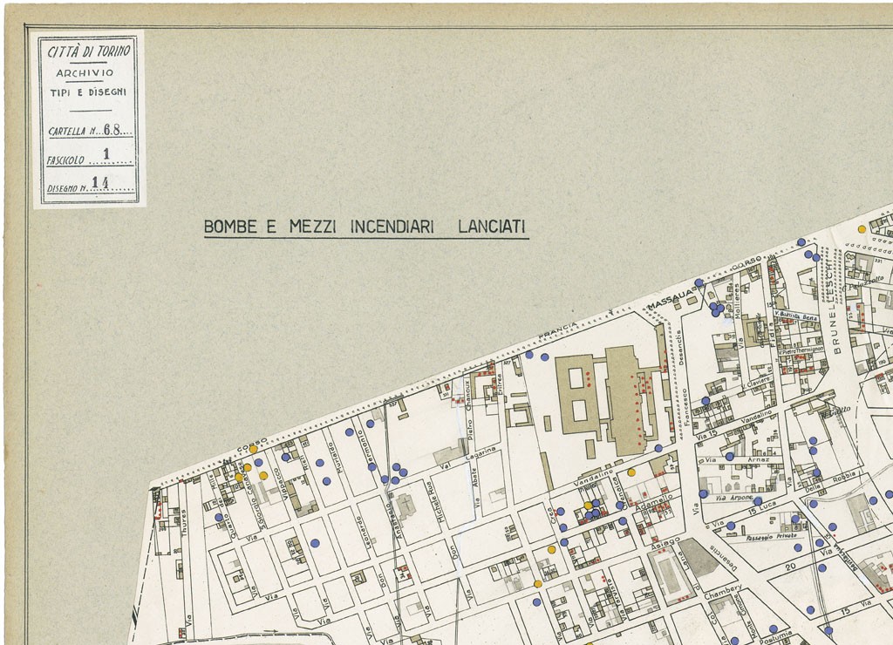Click the 'Adamello' street label
This screenshot has height=645, width=893.
pyautogui.click(x=654, y=503)
